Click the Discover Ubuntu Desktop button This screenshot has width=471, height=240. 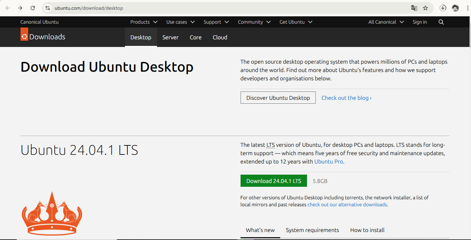point(278,98)
